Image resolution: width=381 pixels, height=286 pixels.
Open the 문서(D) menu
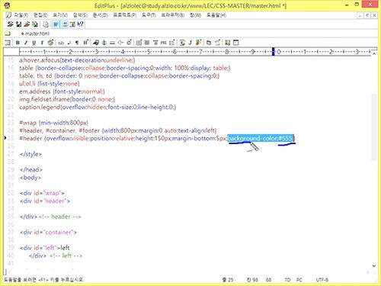tap(100, 15)
